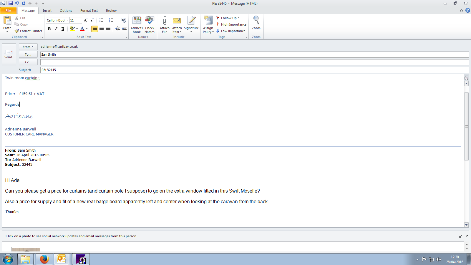Screen dimensions: 471x265
Task: Switch to the Options ribbon tab
Action: [66, 11]
